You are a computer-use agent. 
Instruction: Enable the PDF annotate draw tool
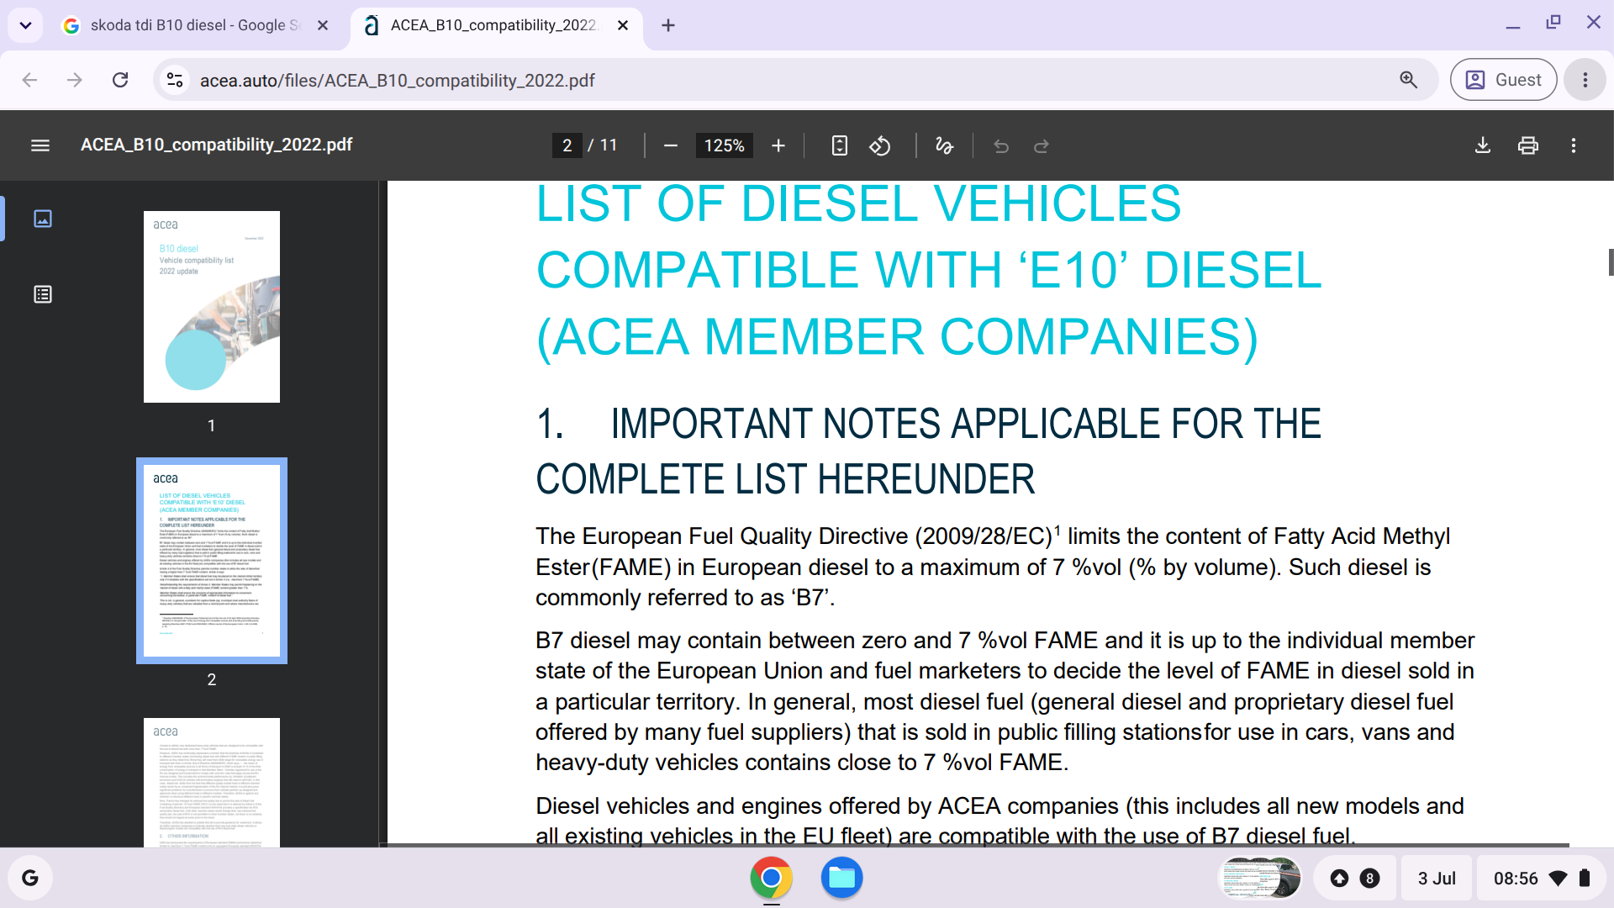(944, 145)
